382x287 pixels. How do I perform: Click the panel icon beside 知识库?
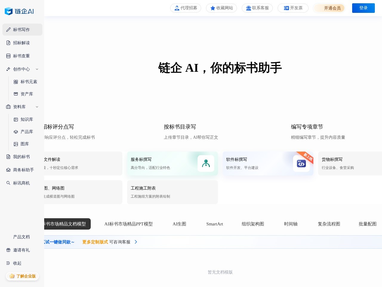16,119
